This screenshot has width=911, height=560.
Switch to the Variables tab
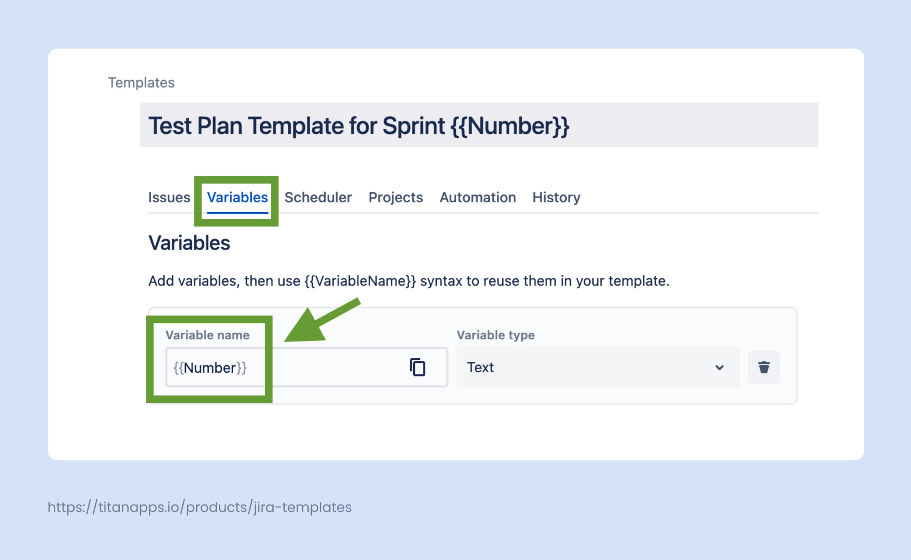(237, 197)
